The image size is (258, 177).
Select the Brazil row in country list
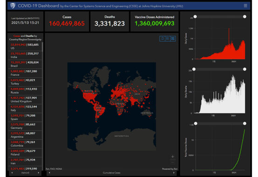[x=25, y=64]
